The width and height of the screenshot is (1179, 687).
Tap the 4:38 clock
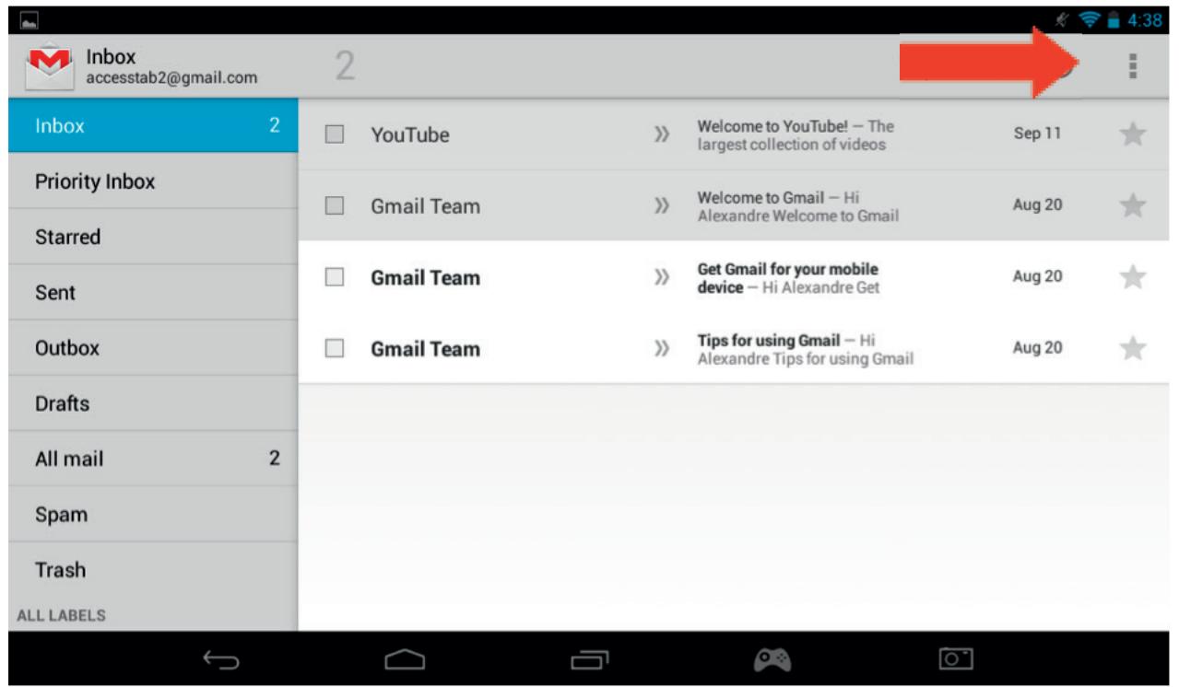(x=1144, y=19)
